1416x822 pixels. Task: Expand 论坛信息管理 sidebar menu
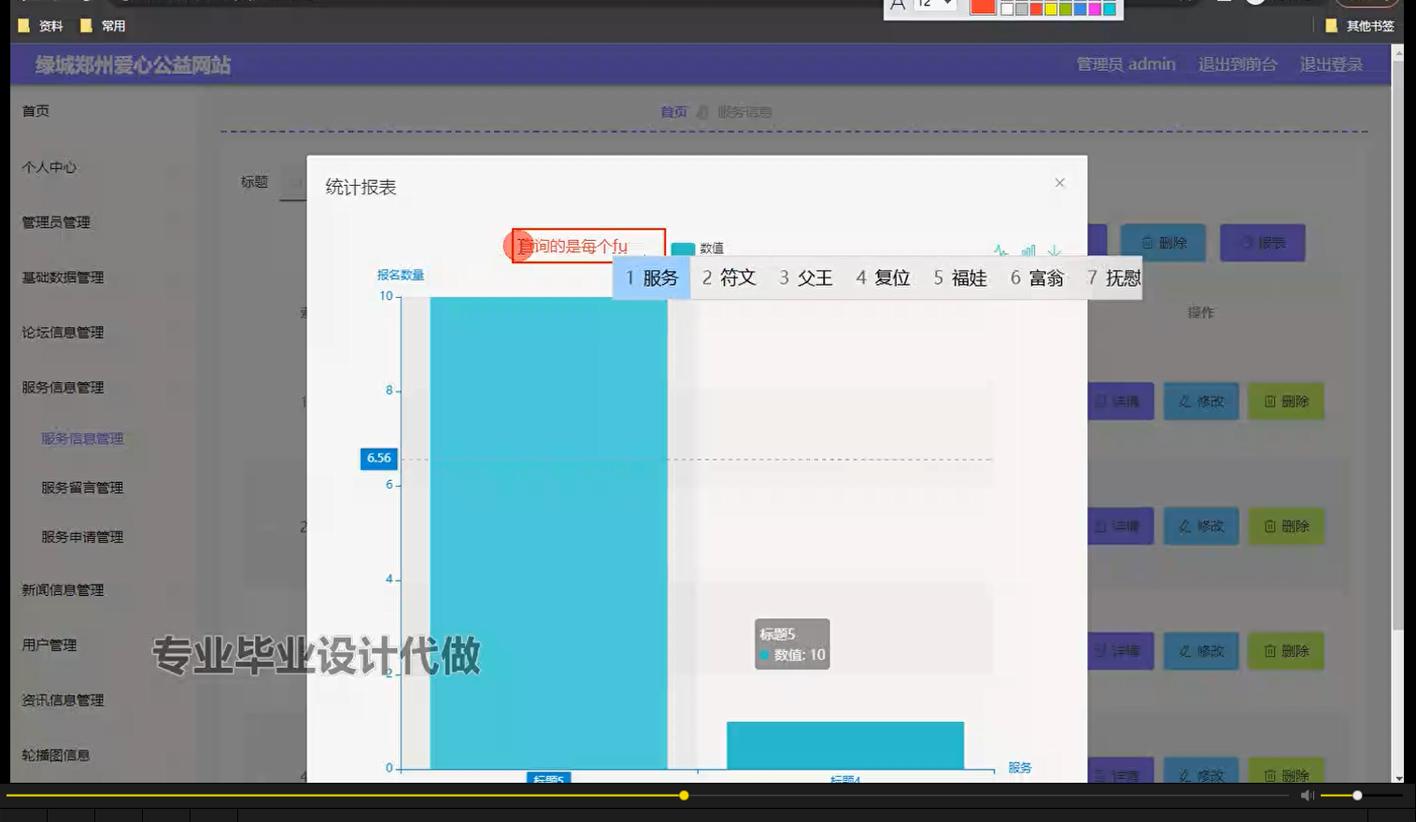63,333
